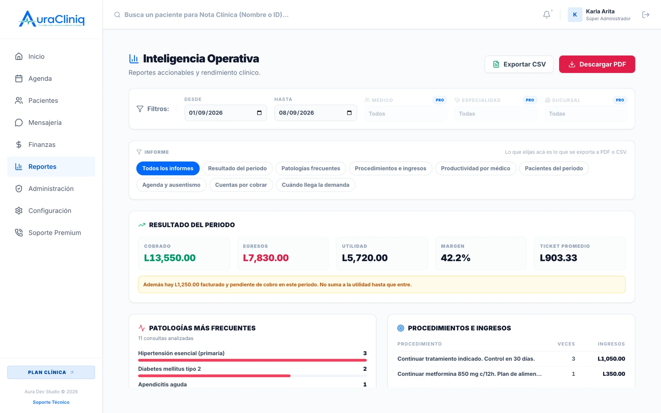This screenshot has height=413, width=661.
Task: Select the Cuentas por cobrar chip
Action: [x=241, y=185]
